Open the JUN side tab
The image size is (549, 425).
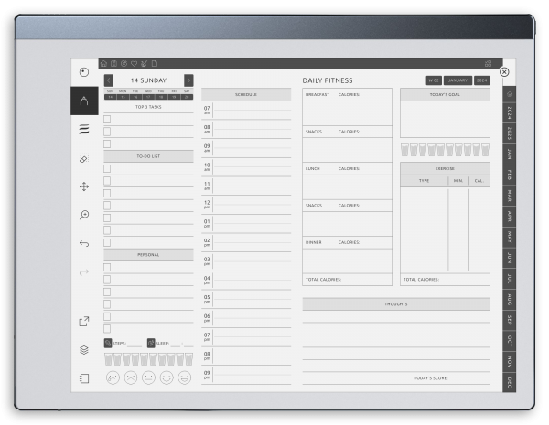click(510, 258)
